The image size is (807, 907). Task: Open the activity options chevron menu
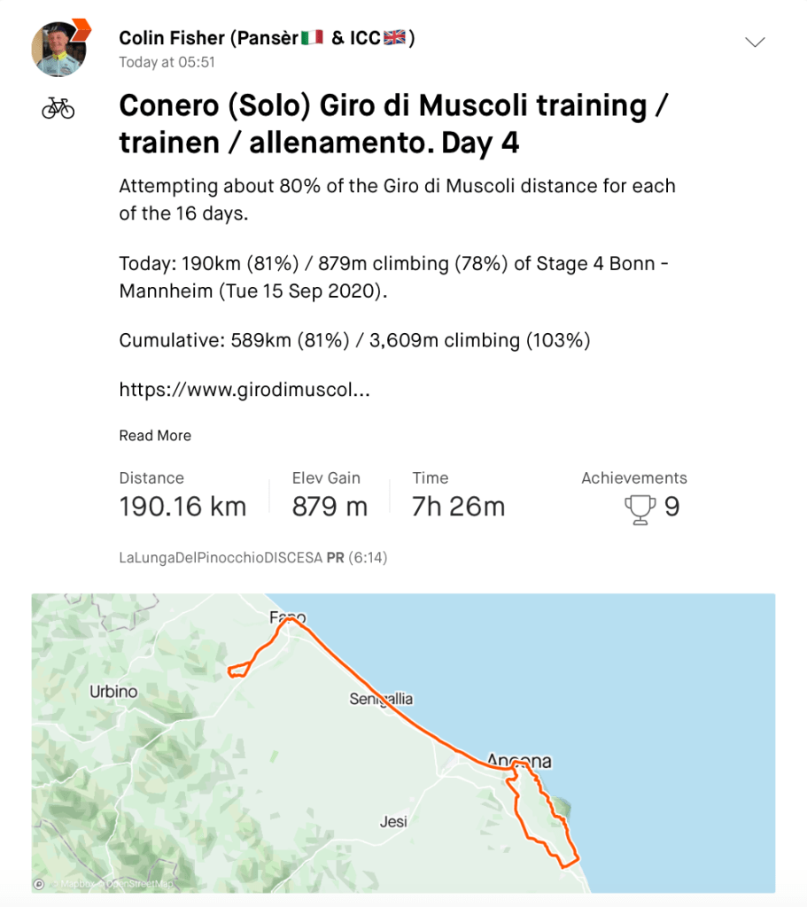755,43
